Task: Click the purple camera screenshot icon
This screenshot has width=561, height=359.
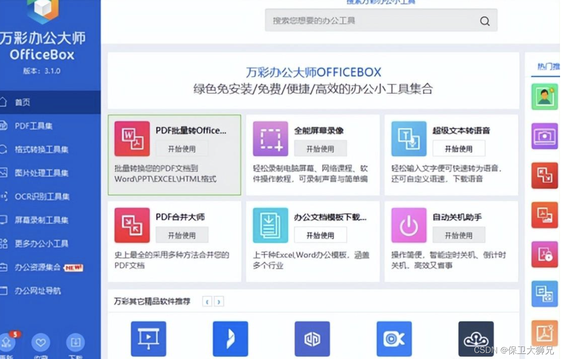Action: (x=544, y=136)
